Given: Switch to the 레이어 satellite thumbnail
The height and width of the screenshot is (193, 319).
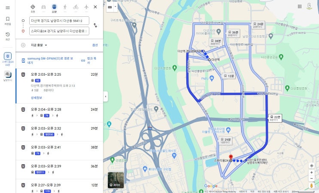Looking at the screenshot, I should tap(116, 180).
